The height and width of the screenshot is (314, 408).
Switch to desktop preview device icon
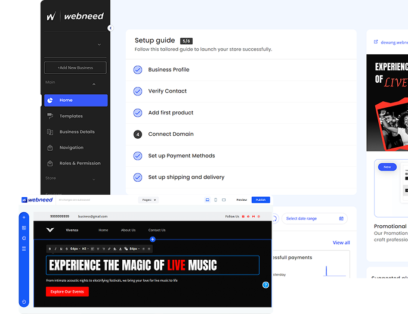click(208, 200)
